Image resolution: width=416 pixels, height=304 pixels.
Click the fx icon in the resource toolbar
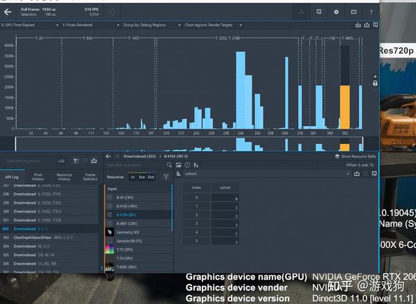[x=196, y=166]
